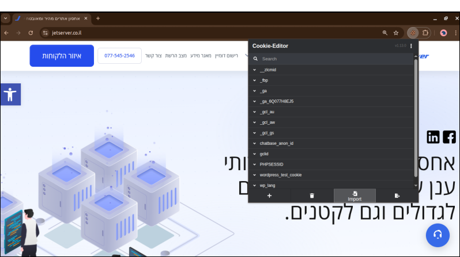Open the Facebook icon link

(449, 137)
